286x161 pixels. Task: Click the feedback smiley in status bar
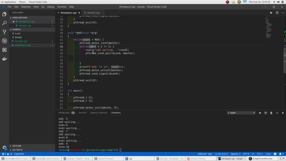tap(275, 154)
